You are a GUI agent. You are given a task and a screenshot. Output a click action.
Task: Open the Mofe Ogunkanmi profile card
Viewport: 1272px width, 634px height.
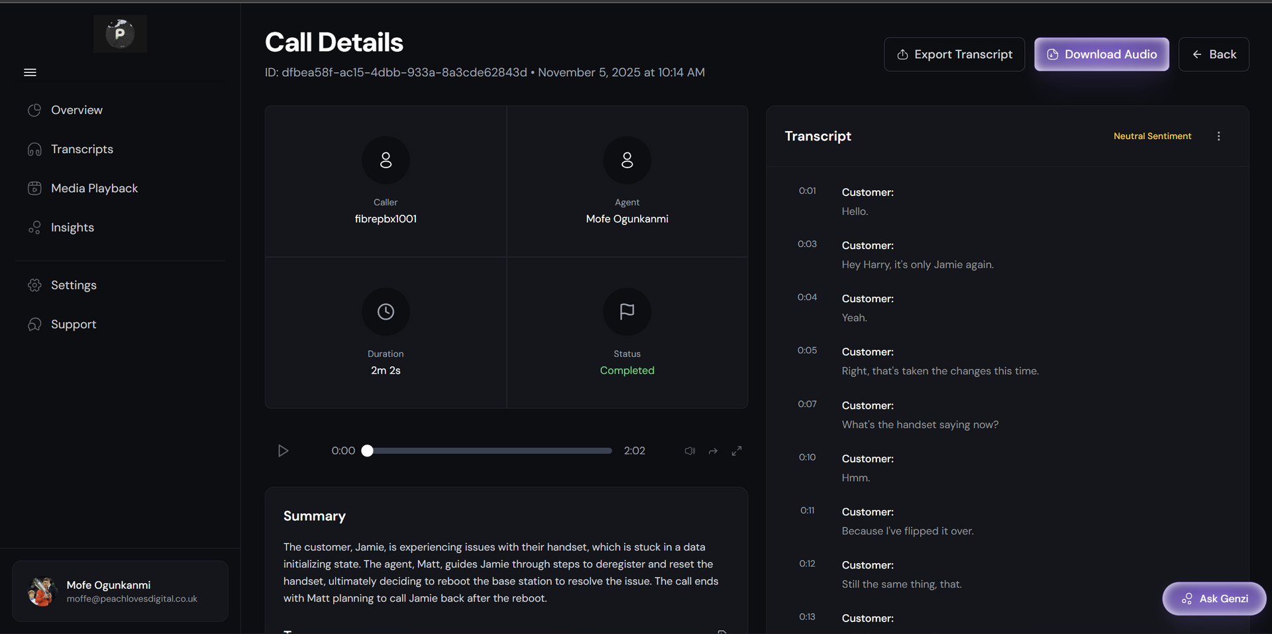click(x=120, y=591)
